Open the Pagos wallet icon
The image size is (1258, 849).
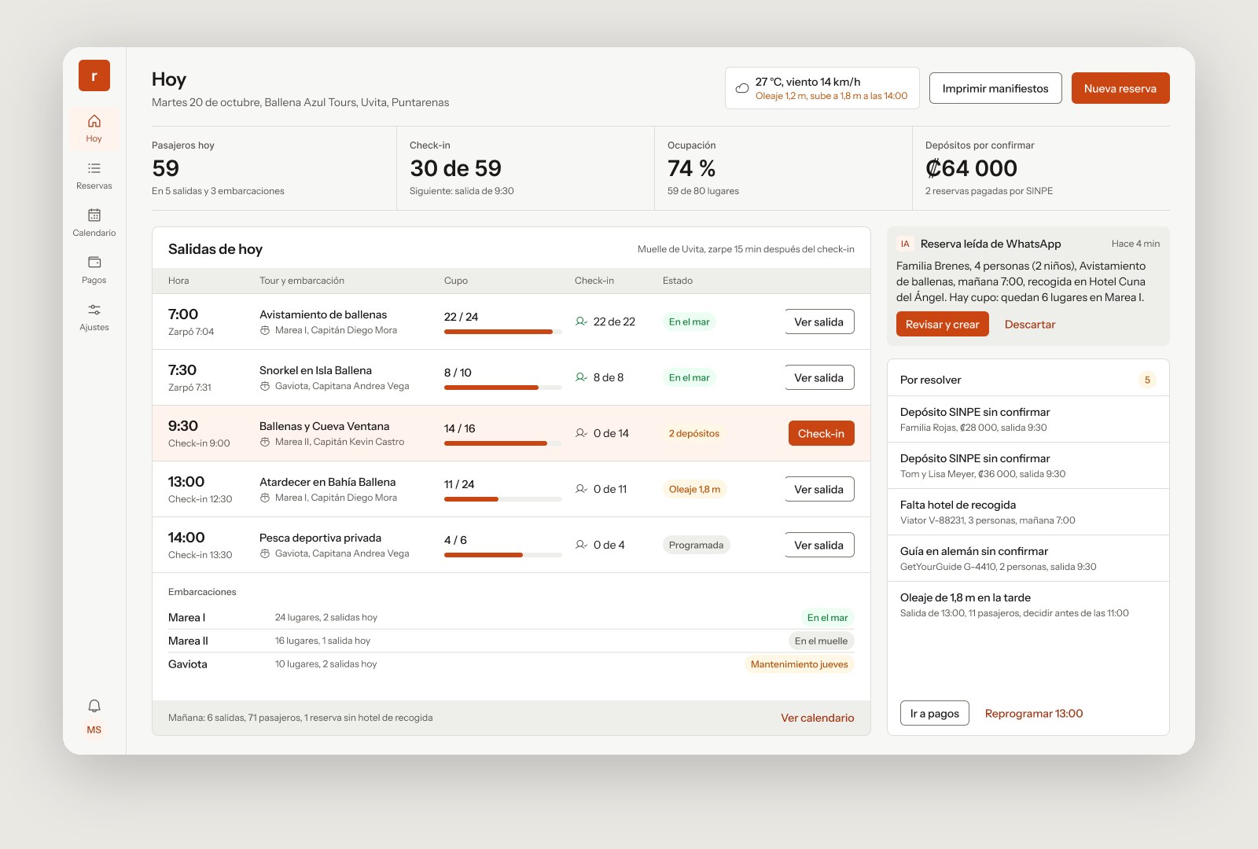[94, 263]
